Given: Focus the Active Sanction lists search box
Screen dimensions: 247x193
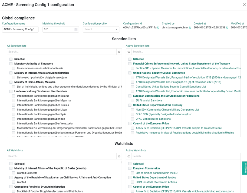Looking at the screenshot, I should (x=186, y=52).
